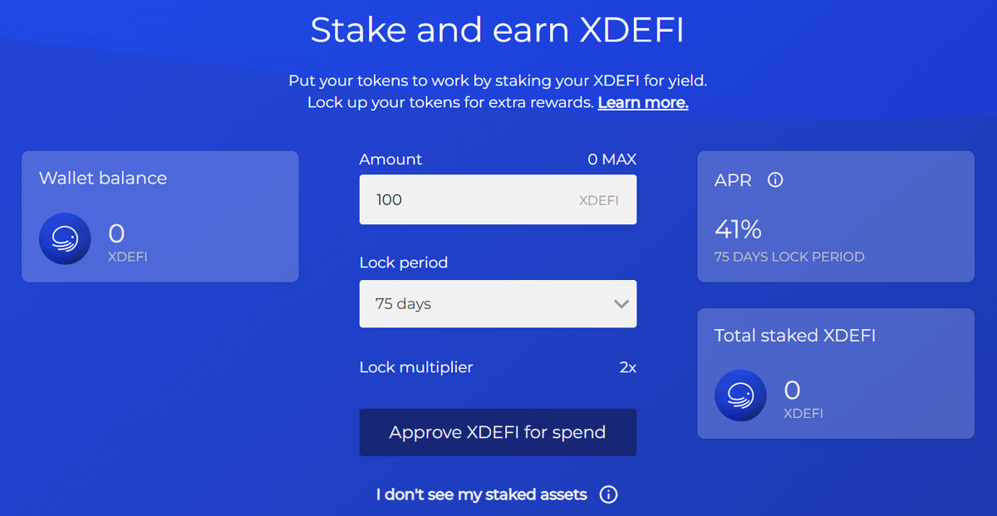The height and width of the screenshot is (516, 997).
Task: Click the total staked 0 amount
Action: [x=793, y=390]
